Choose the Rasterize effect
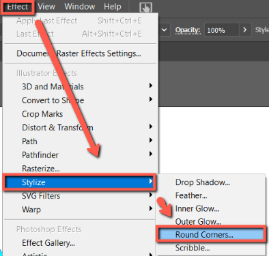 pyautogui.click(x=80, y=169)
